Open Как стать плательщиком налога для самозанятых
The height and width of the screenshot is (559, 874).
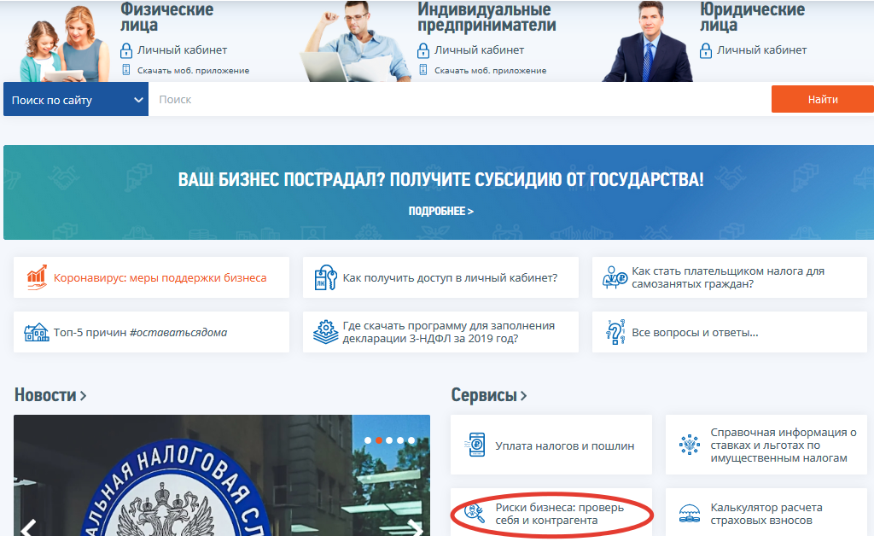coord(728,277)
